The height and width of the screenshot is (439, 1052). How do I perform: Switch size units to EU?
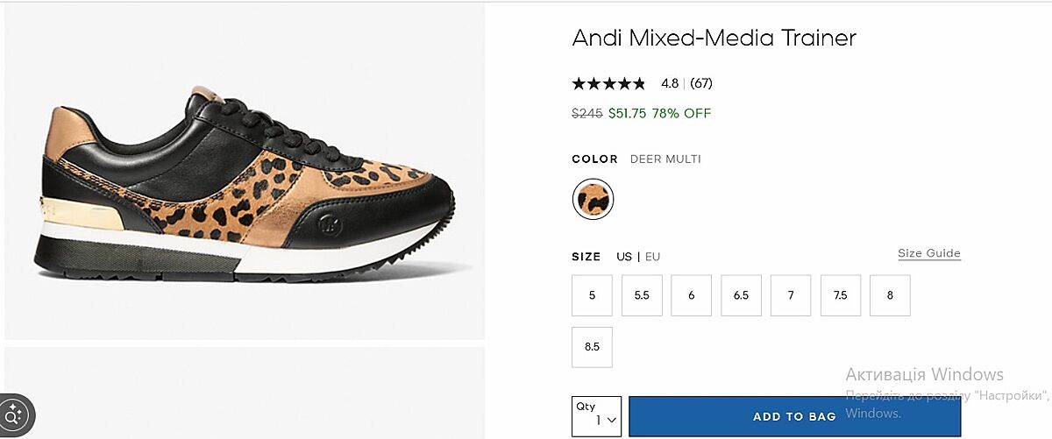coord(652,257)
